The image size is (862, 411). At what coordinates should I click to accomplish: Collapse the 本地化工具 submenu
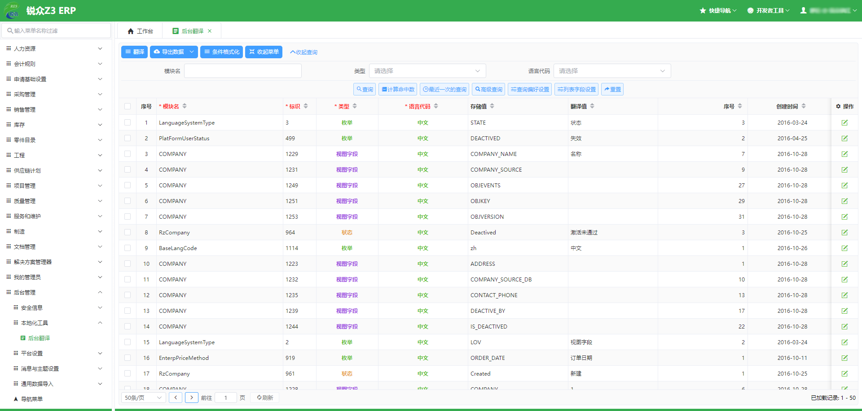56,323
